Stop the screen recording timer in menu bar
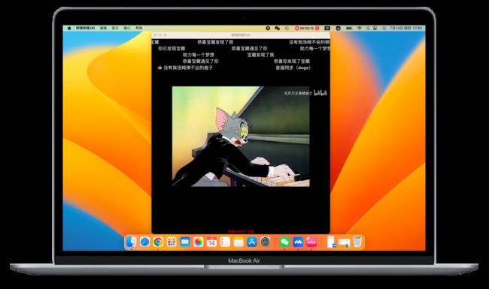This screenshot has height=289, width=489. pos(307,28)
